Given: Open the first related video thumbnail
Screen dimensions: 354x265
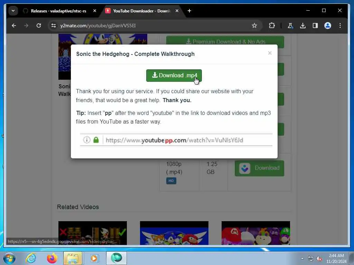Looking at the screenshot, I should pyautogui.click(x=93, y=233).
